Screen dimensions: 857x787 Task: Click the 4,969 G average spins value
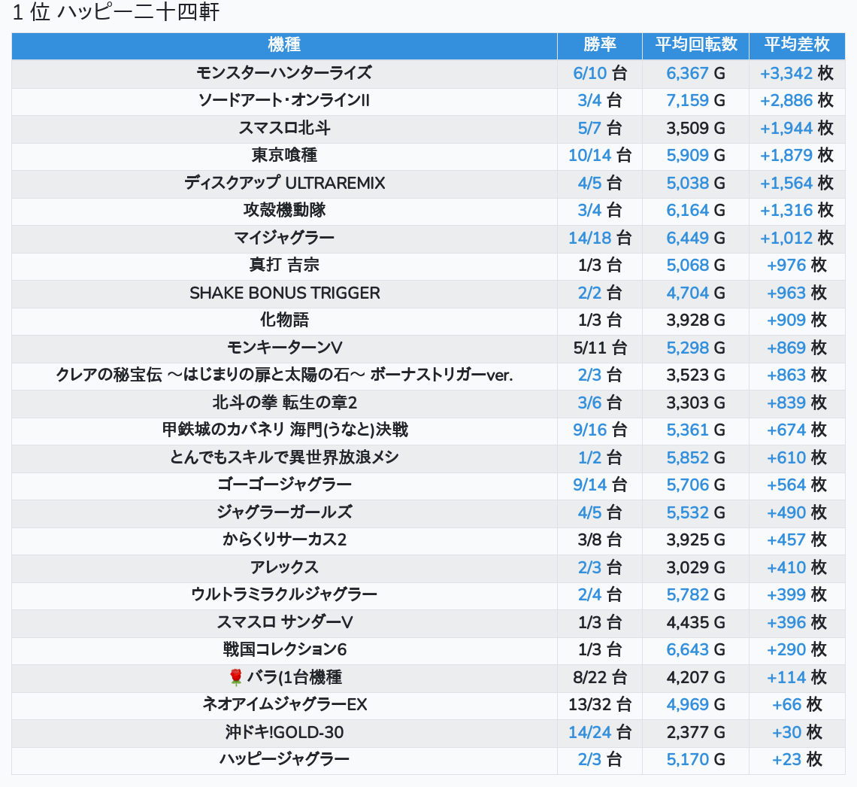click(696, 704)
